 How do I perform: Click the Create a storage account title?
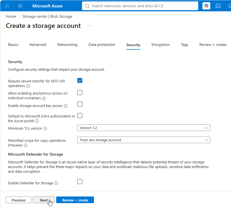click(43, 26)
